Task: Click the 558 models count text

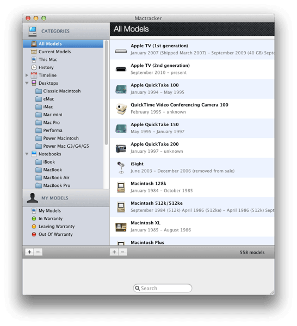Action: point(252,253)
